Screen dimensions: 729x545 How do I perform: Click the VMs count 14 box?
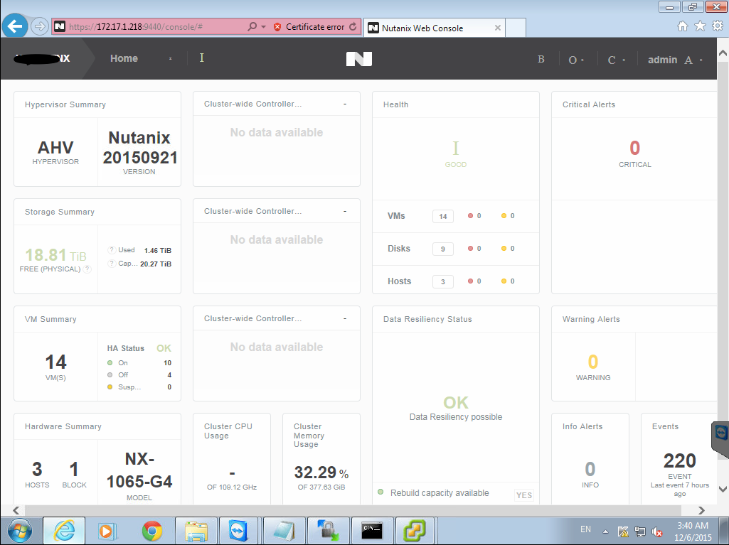(x=442, y=216)
